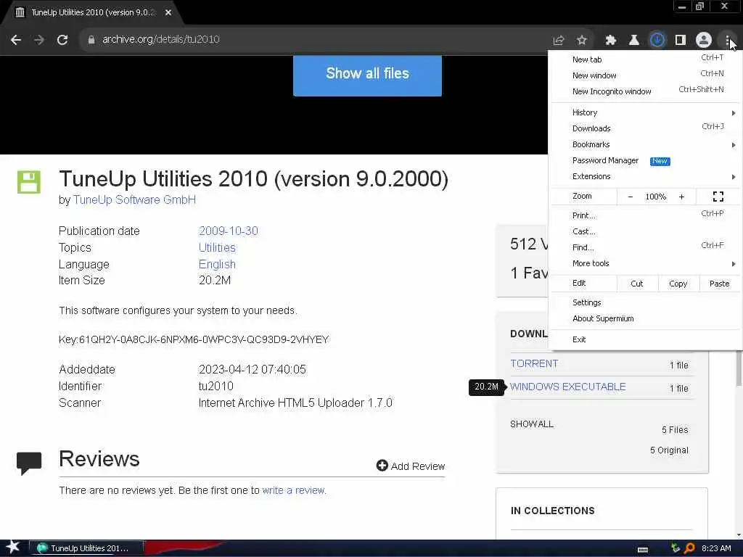This screenshot has height=557, width=743.
Task: Select the TuneUp Utilities taskbar window button
Action: click(x=86, y=548)
